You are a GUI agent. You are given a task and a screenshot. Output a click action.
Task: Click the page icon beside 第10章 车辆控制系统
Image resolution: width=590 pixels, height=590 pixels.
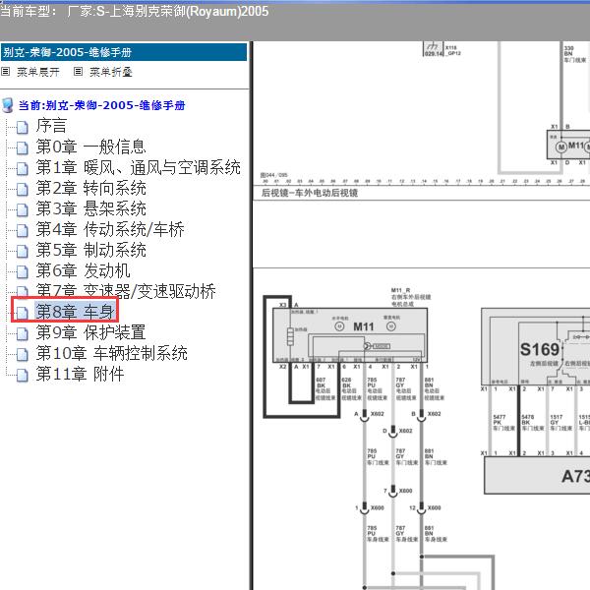pos(23,354)
